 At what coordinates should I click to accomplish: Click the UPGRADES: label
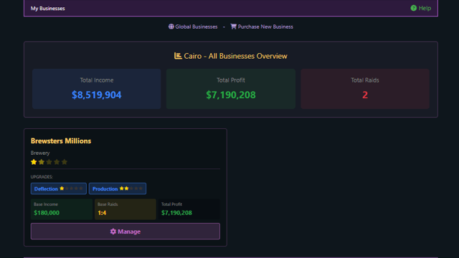coord(42,177)
